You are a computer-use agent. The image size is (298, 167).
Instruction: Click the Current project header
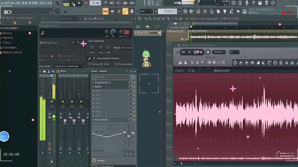tap(10, 28)
